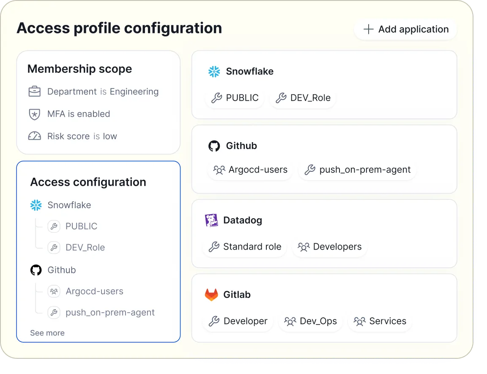The width and height of the screenshot is (487, 374).
Task: Click the Gitlab card title text
Action: point(237,295)
